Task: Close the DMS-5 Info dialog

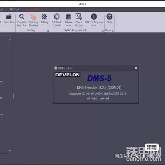Action: pyautogui.click(x=136, y=68)
